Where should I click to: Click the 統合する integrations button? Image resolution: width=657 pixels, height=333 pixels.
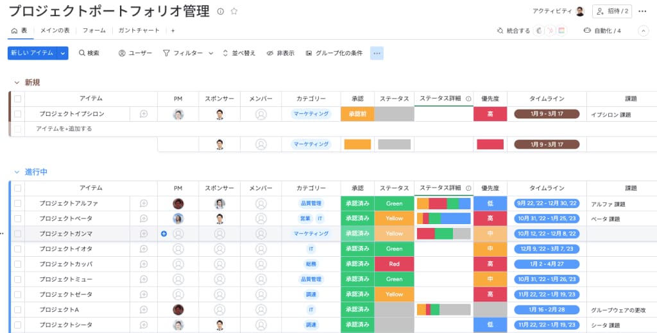[x=513, y=31]
